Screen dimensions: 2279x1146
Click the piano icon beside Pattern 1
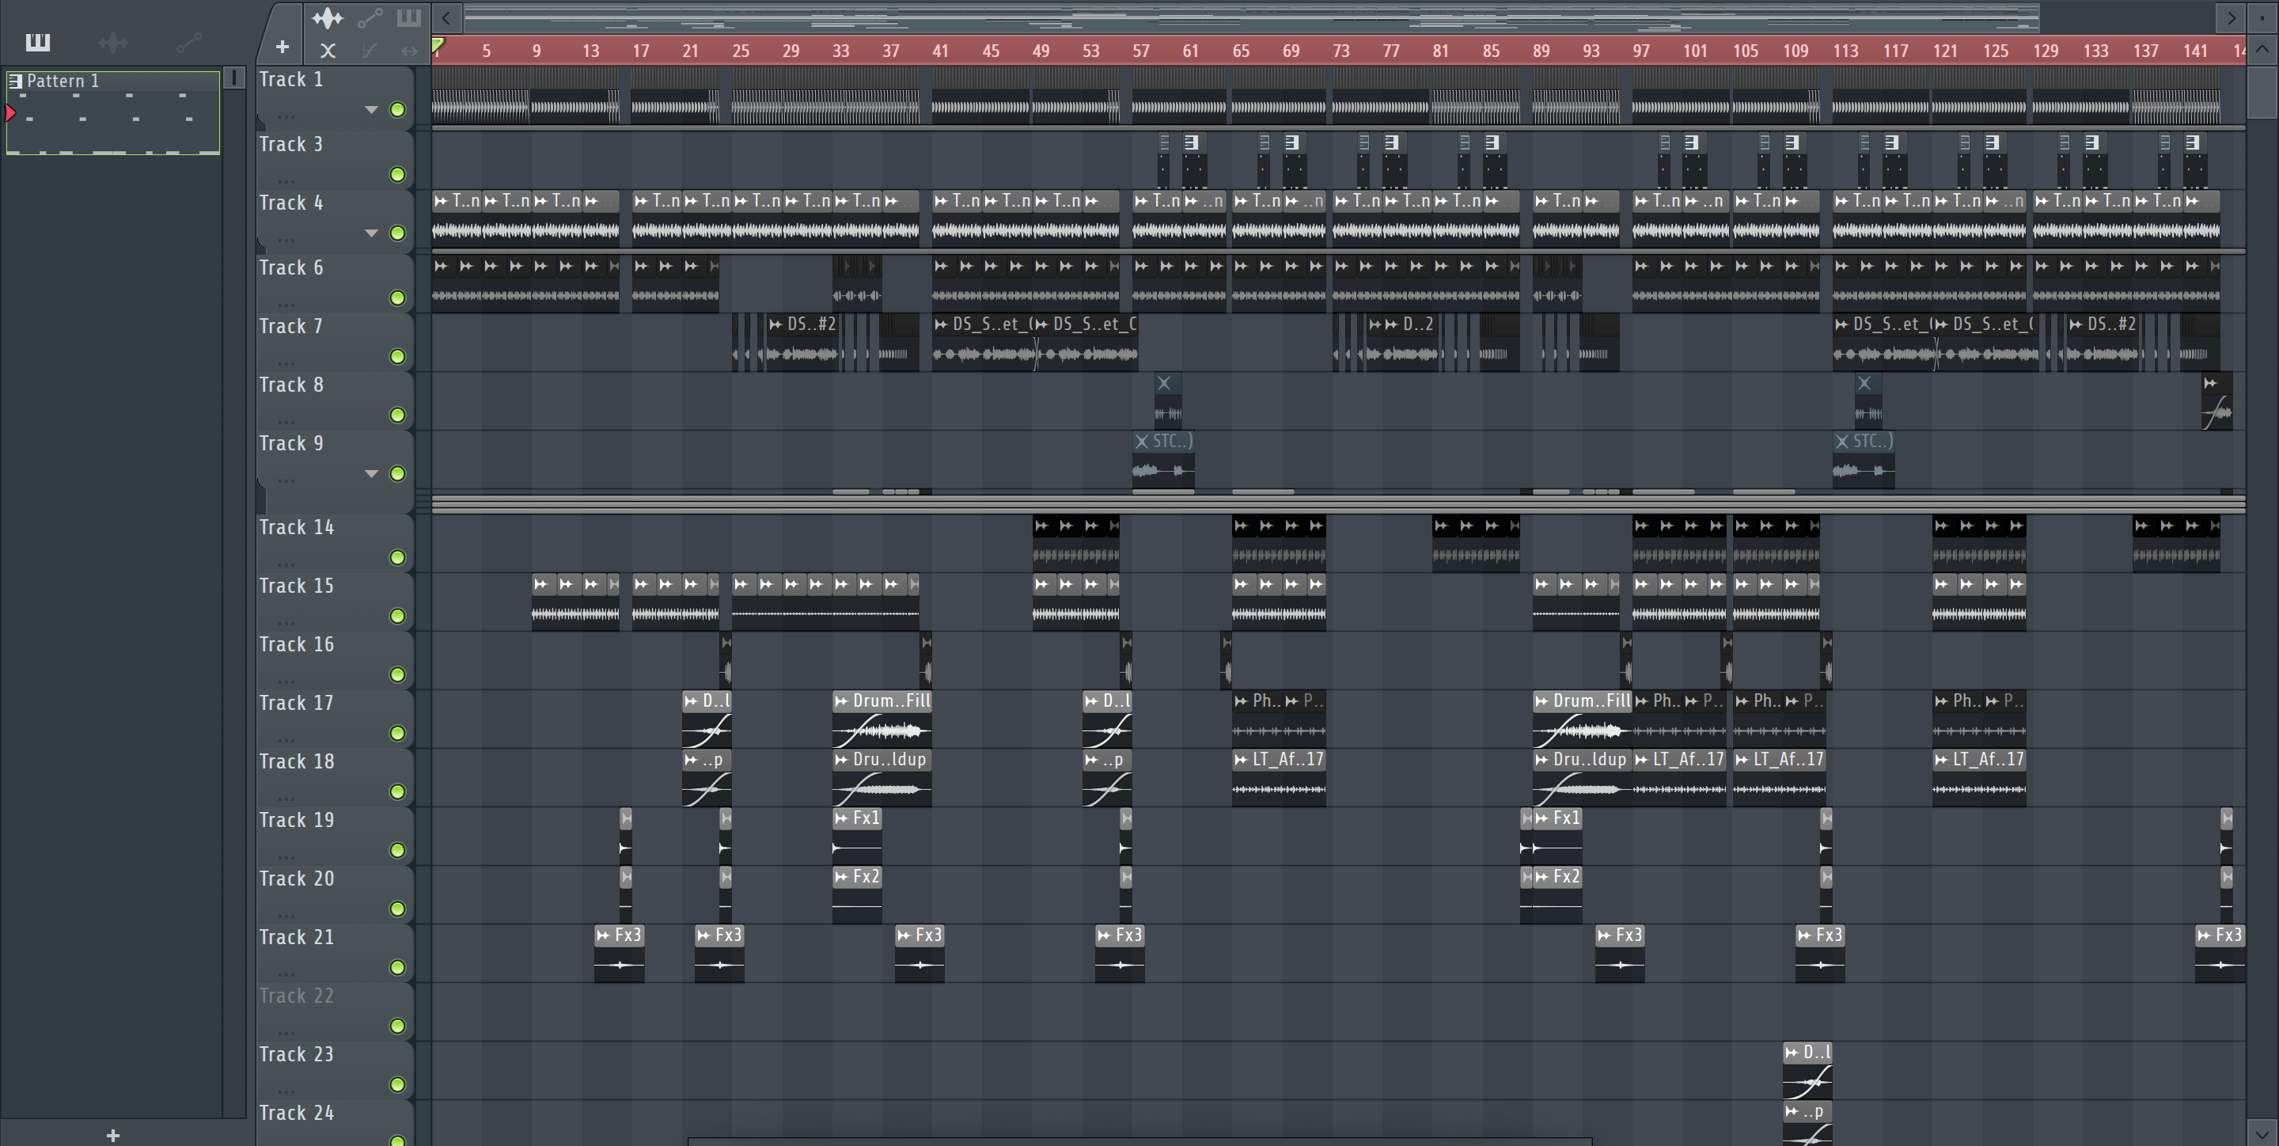pos(15,81)
